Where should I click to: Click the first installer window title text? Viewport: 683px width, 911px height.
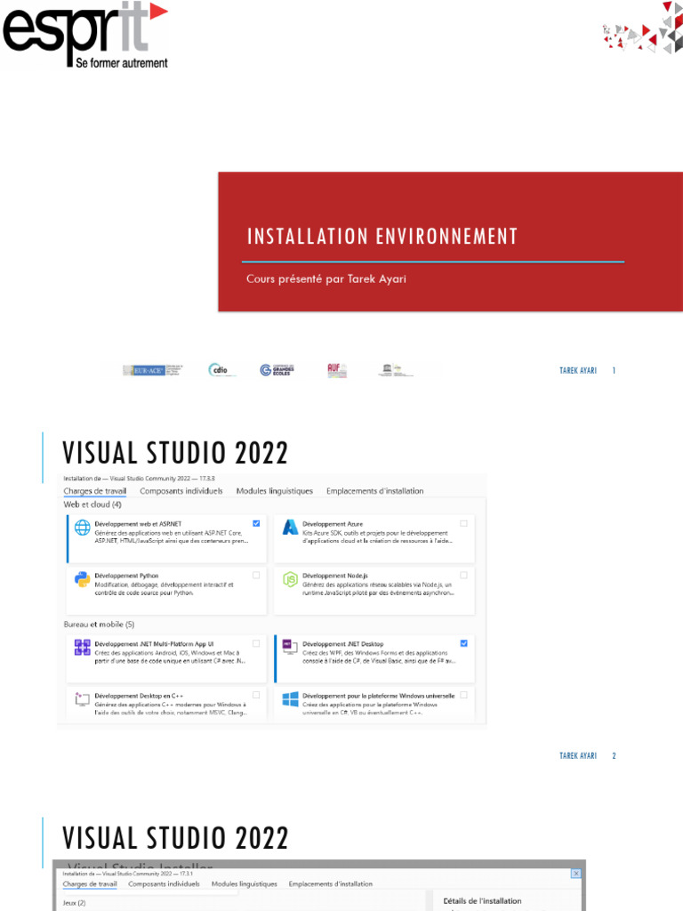click(x=139, y=478)
